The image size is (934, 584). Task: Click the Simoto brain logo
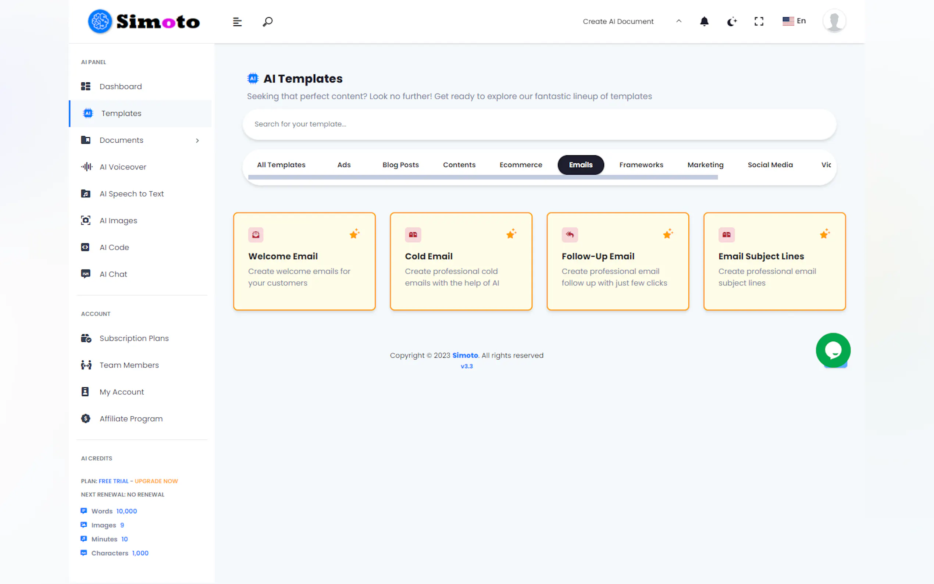pyautogui.click(x=100, y=21)
